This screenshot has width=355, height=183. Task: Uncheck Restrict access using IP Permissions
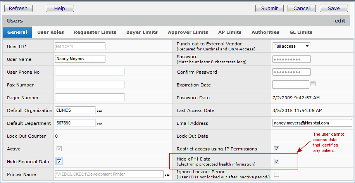point(276,148)
